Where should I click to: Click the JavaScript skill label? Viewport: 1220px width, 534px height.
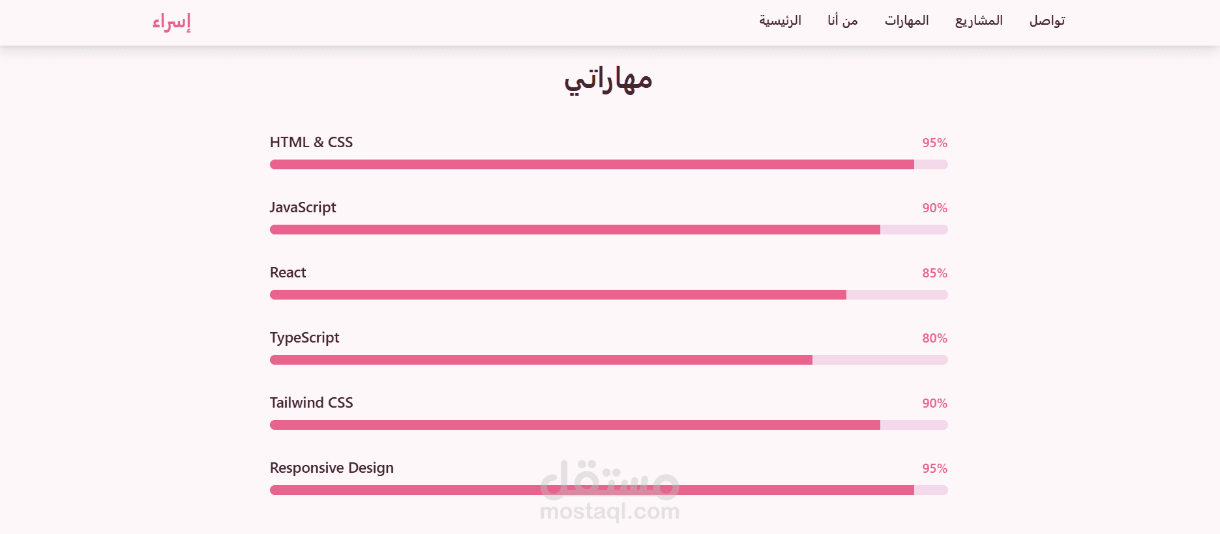303,208
